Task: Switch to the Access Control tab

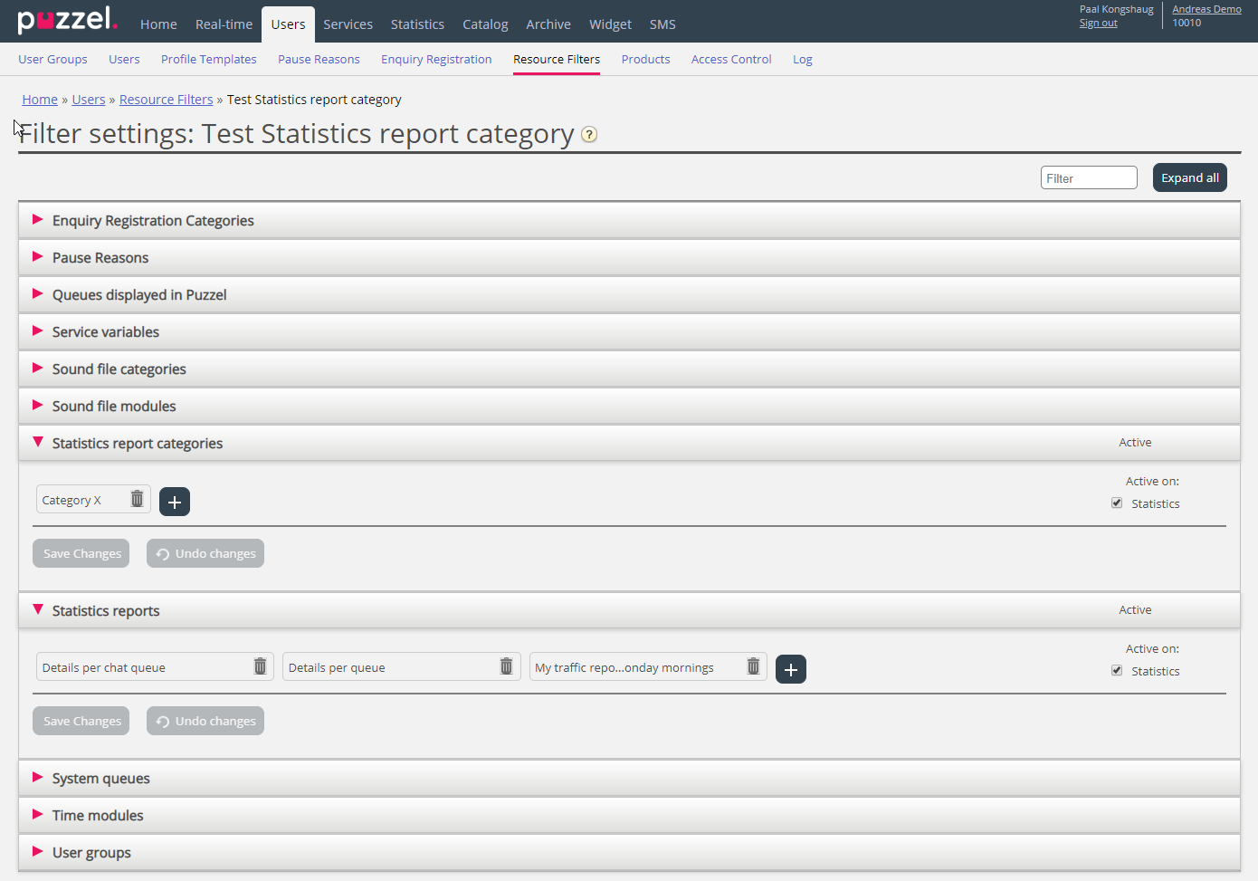Action: pyautogui.click(x=730, y=60)
